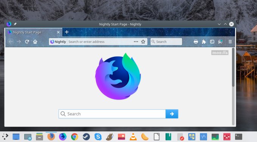
Task: Open Steam from the taskbar
Action: tap(86, 137)
